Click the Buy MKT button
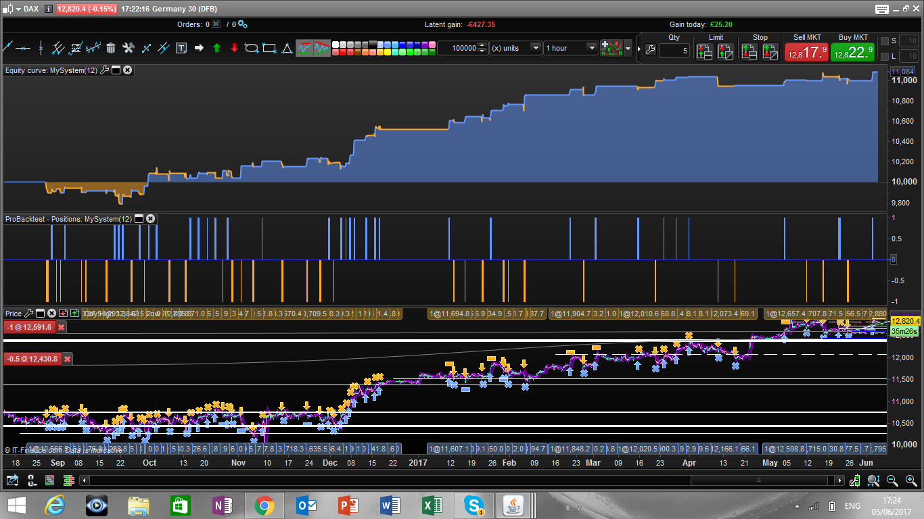 [852, 51]
